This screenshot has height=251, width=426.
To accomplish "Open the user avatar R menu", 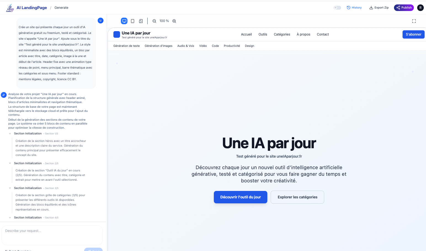I will [420, 8].
